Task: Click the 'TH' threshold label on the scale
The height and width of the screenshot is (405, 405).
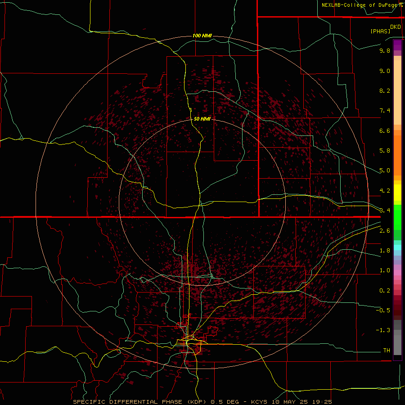Action: click(387, 351)
